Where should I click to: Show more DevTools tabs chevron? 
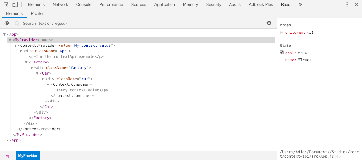click(300, 4)
